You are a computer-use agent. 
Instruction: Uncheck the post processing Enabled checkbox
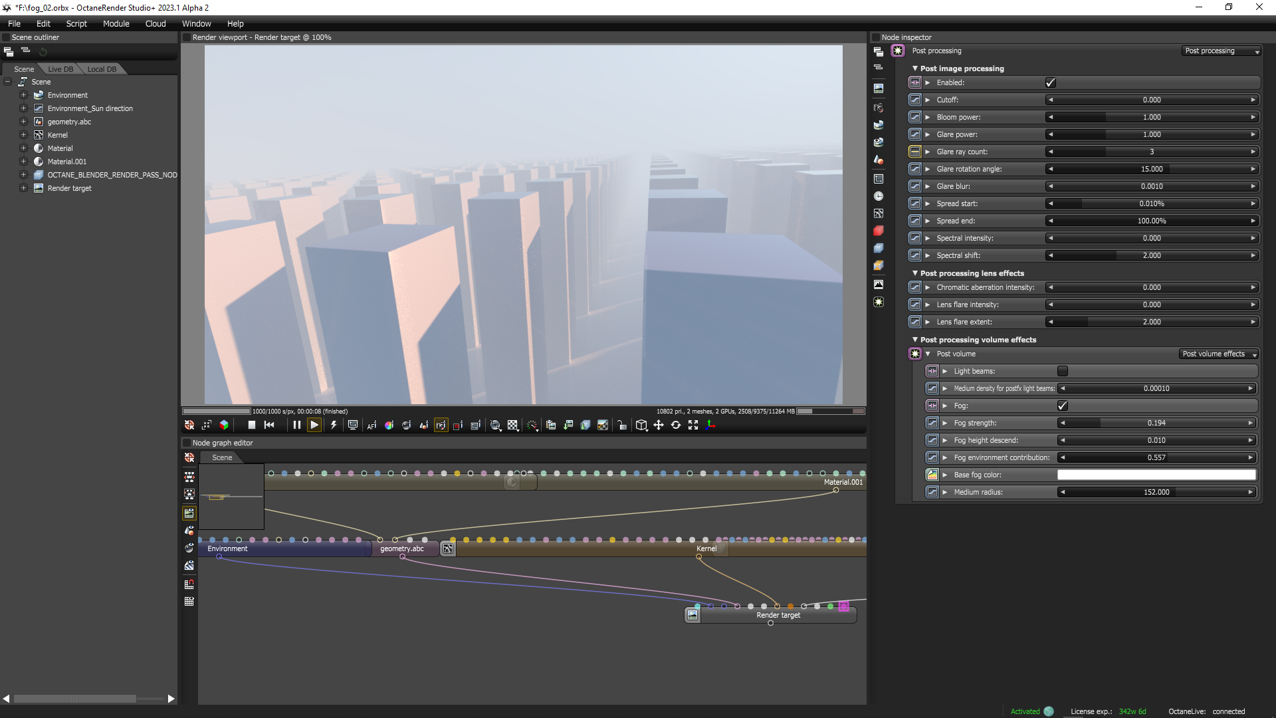click(x=1051, y=82)
